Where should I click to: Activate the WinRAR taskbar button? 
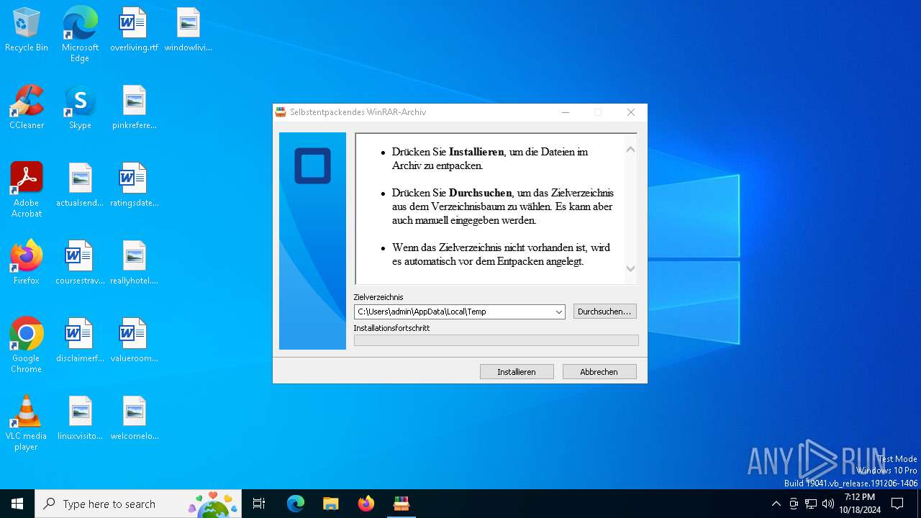tap(401, 504)
